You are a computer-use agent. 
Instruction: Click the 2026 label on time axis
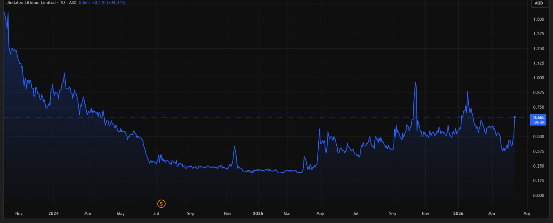point(458,213)
